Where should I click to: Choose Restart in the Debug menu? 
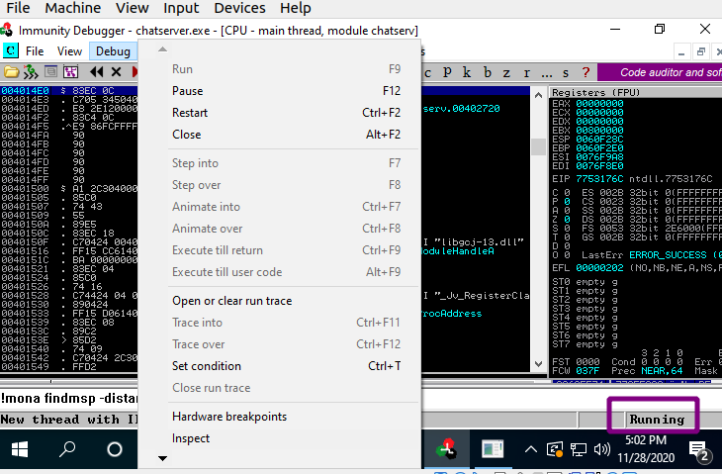pyautogui.click(x=190, y=113)
